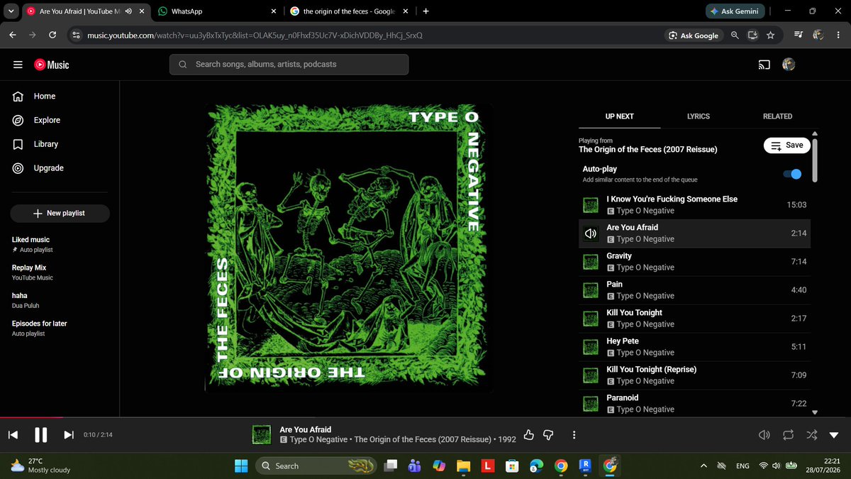Screen dimensions: 851x479
Task: Click the player bar volume icon
Action: (764, 435)
